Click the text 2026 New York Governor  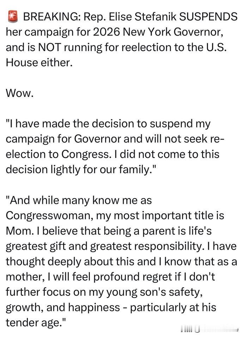pyautogui.click(x=158, y=32)
